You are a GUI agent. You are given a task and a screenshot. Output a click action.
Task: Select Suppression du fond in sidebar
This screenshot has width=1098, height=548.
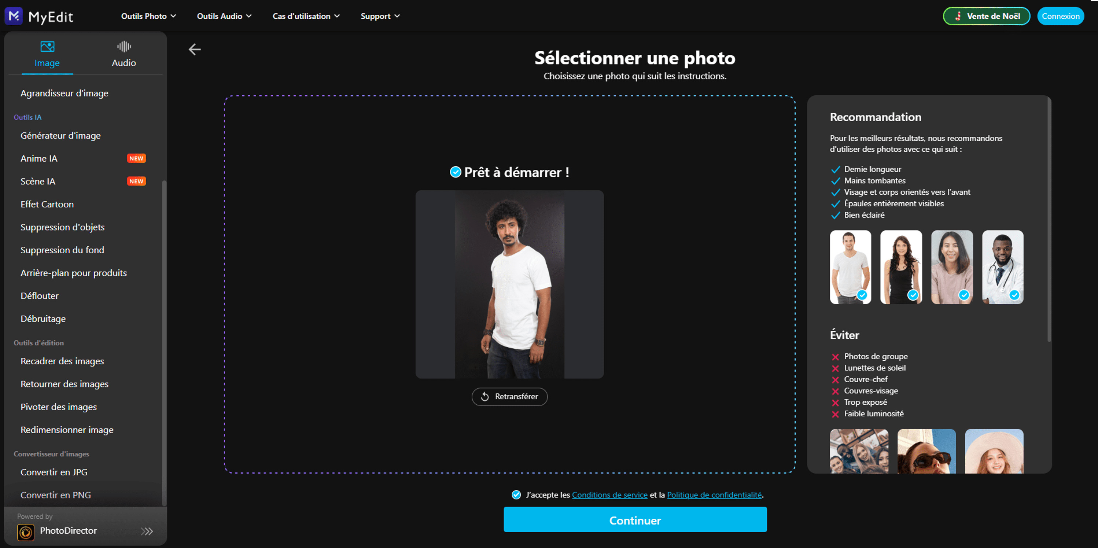pyautogui.click(x=62, y=250)
